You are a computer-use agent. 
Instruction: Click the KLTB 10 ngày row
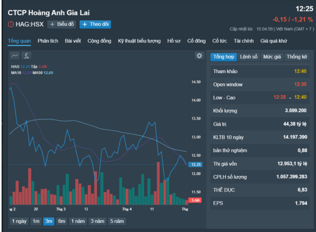tap(260, 137)
